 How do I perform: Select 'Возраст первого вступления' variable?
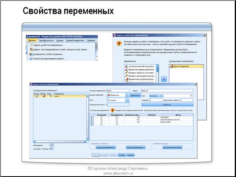pyautogui.click(x=140, y=73)
